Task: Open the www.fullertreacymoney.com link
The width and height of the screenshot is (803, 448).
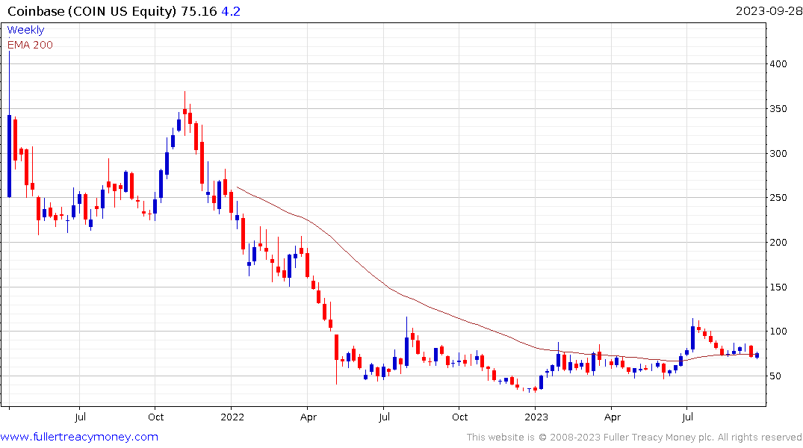Action: tap(79, 437)
